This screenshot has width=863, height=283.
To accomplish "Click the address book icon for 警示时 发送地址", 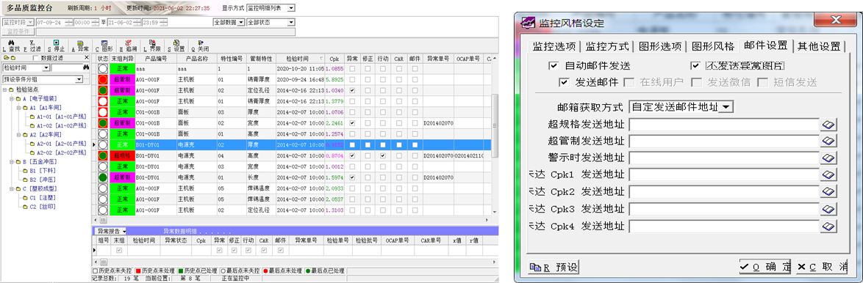I will click(x=828, y=158).
